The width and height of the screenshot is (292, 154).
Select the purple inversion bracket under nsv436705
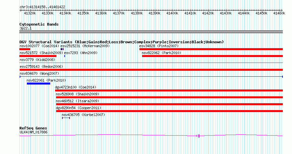pyautogui.click(x=66, y=118)
